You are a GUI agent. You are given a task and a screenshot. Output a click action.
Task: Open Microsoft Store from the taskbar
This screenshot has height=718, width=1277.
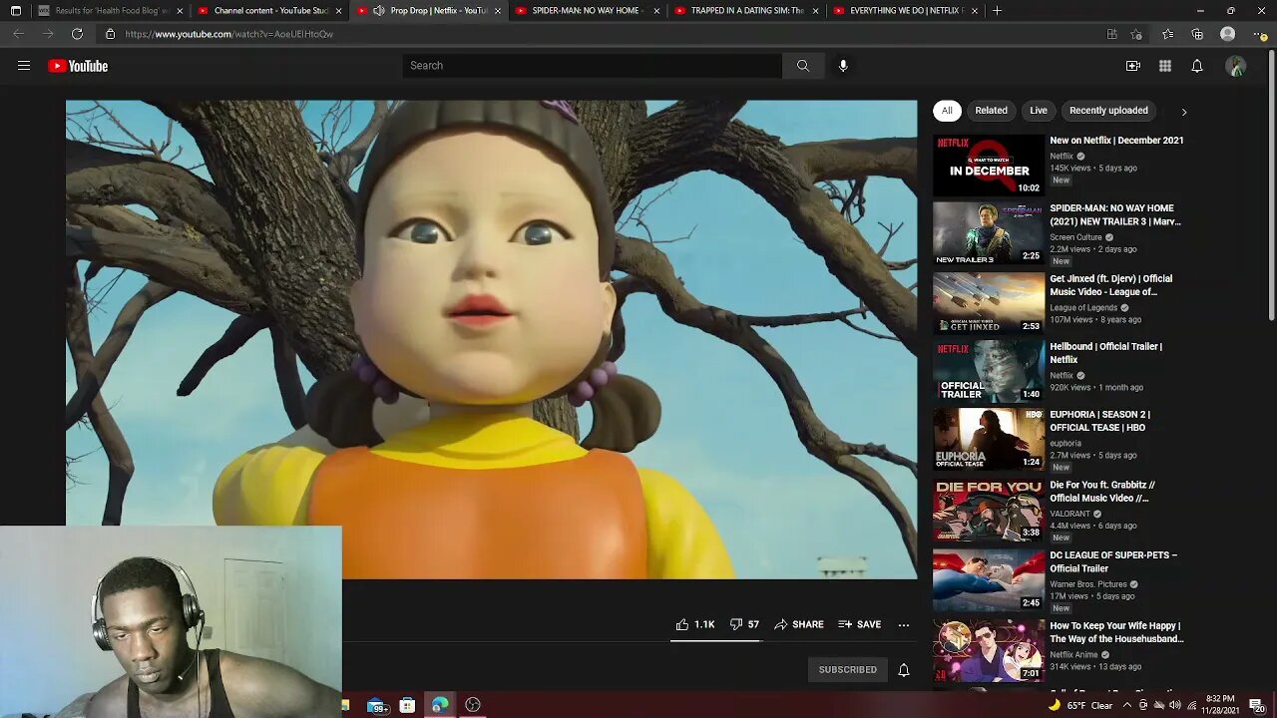click(x=407, y=706)
